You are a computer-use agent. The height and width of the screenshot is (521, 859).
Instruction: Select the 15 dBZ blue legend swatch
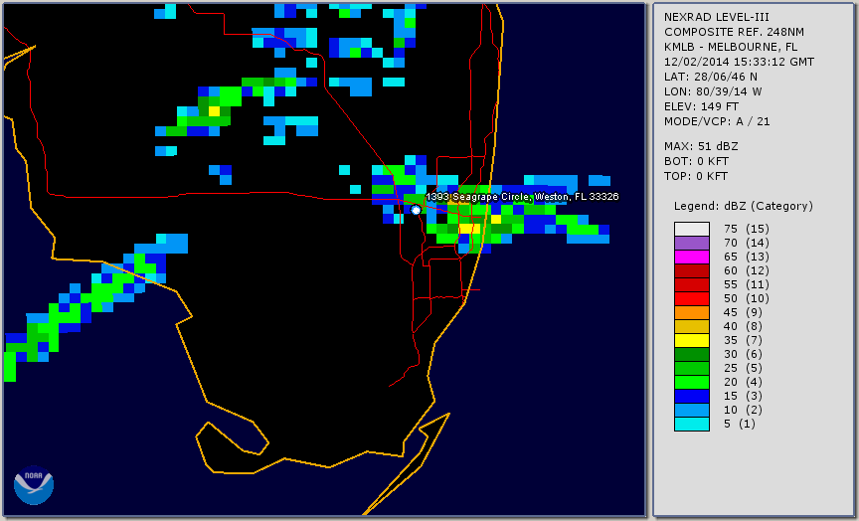pyautogui.click(x=692, y=396)
